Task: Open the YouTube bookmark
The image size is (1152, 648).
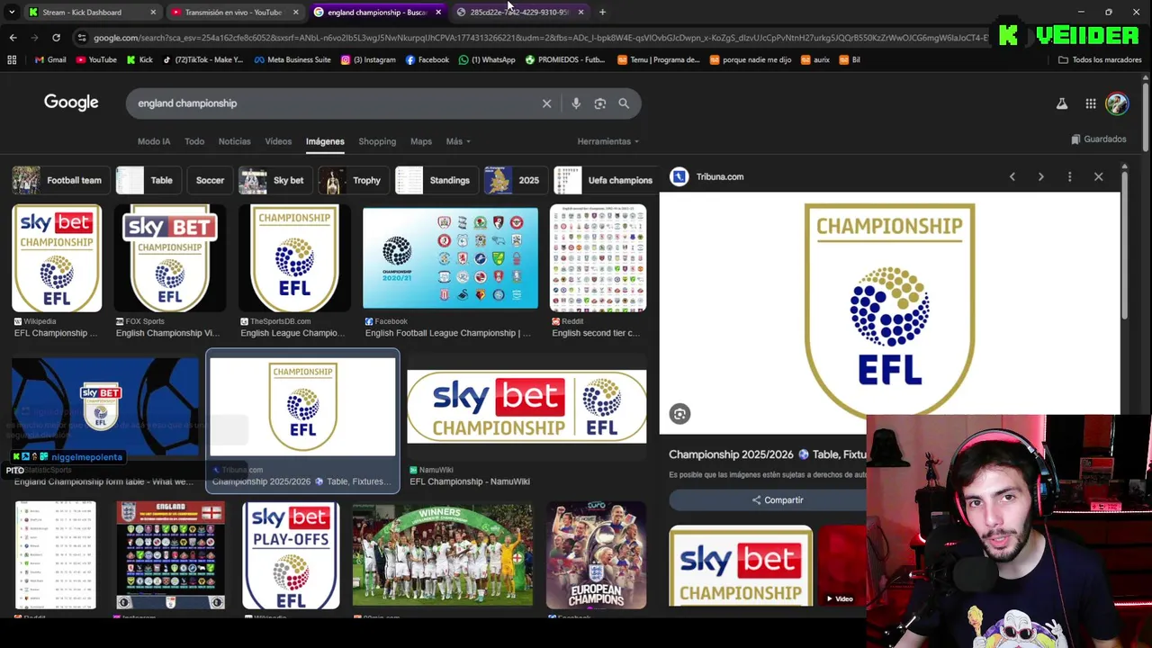Action: tap(96, 59)
